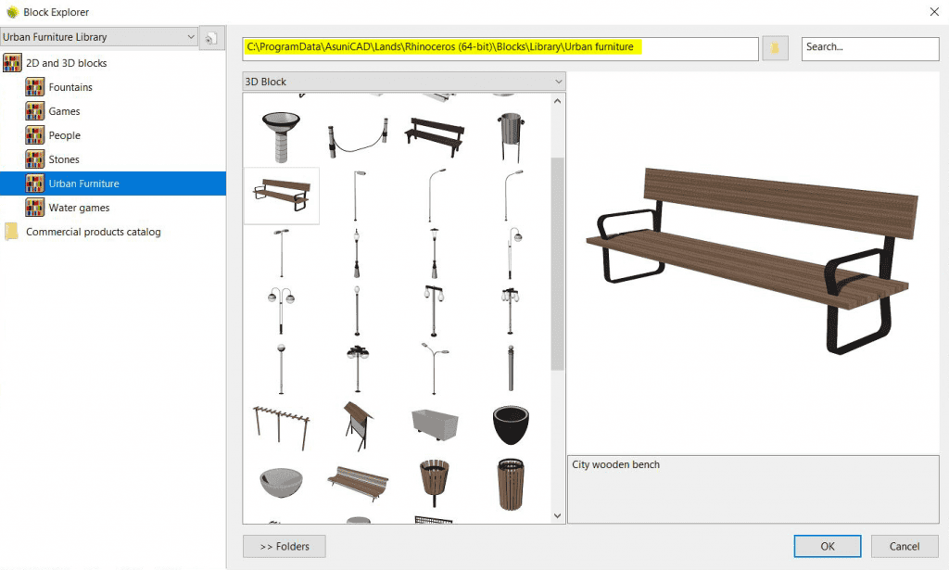
Task: Select the gray concrete bowl planter
Action: [x=281, y=483]
